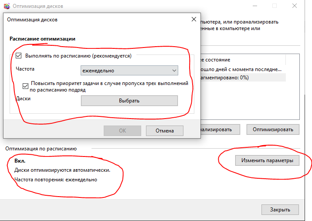Click the greyed-out OK button in the dialog

tap(122, 131)
